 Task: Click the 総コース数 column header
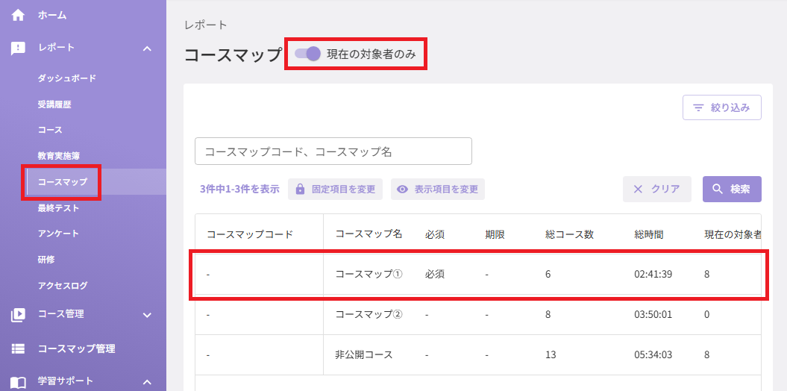coord(570,234)
